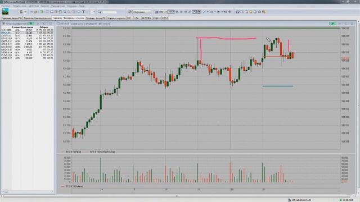This screenshot has height=202, width=360.
Task: Open the dropdown arrow beside the connection icon
Action: [25, 12]
